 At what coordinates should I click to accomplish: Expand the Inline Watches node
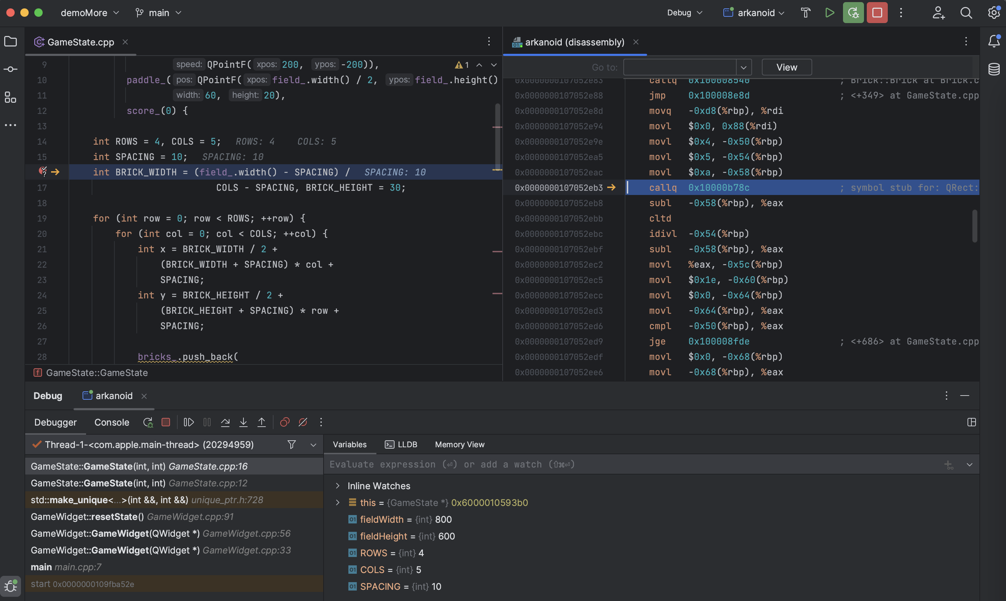[338, 486]
